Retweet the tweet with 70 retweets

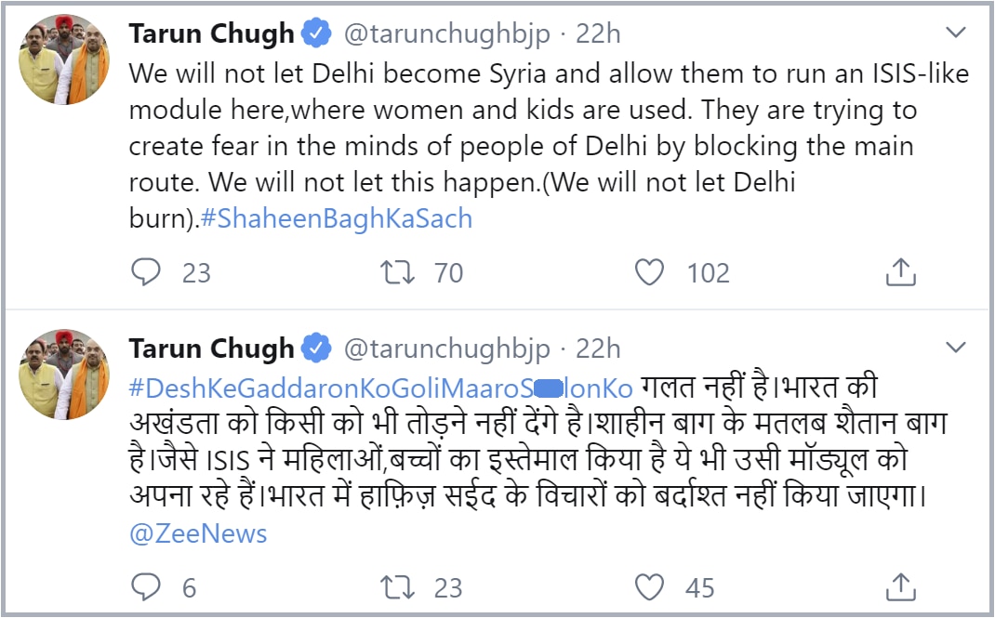(398, 272)
